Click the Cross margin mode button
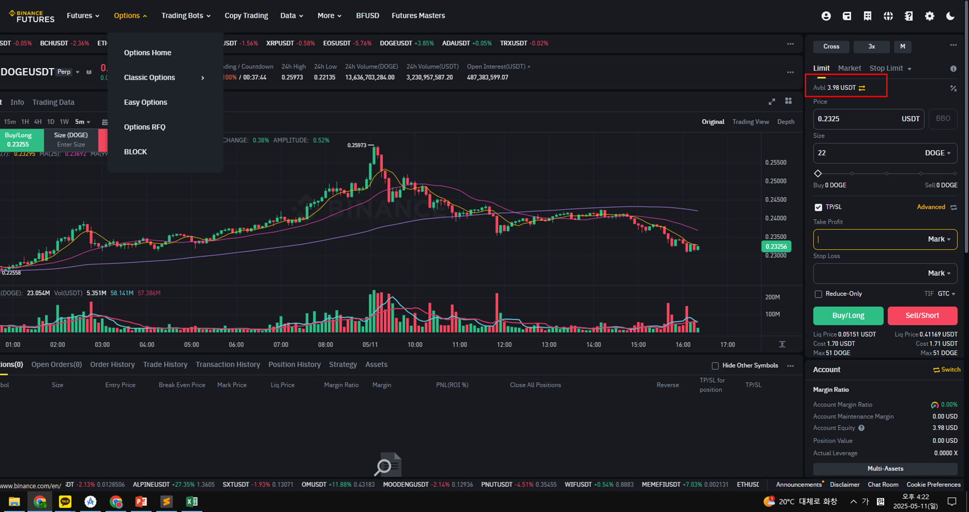This screenshot has width=969, height=512. [x=831, y=46]
